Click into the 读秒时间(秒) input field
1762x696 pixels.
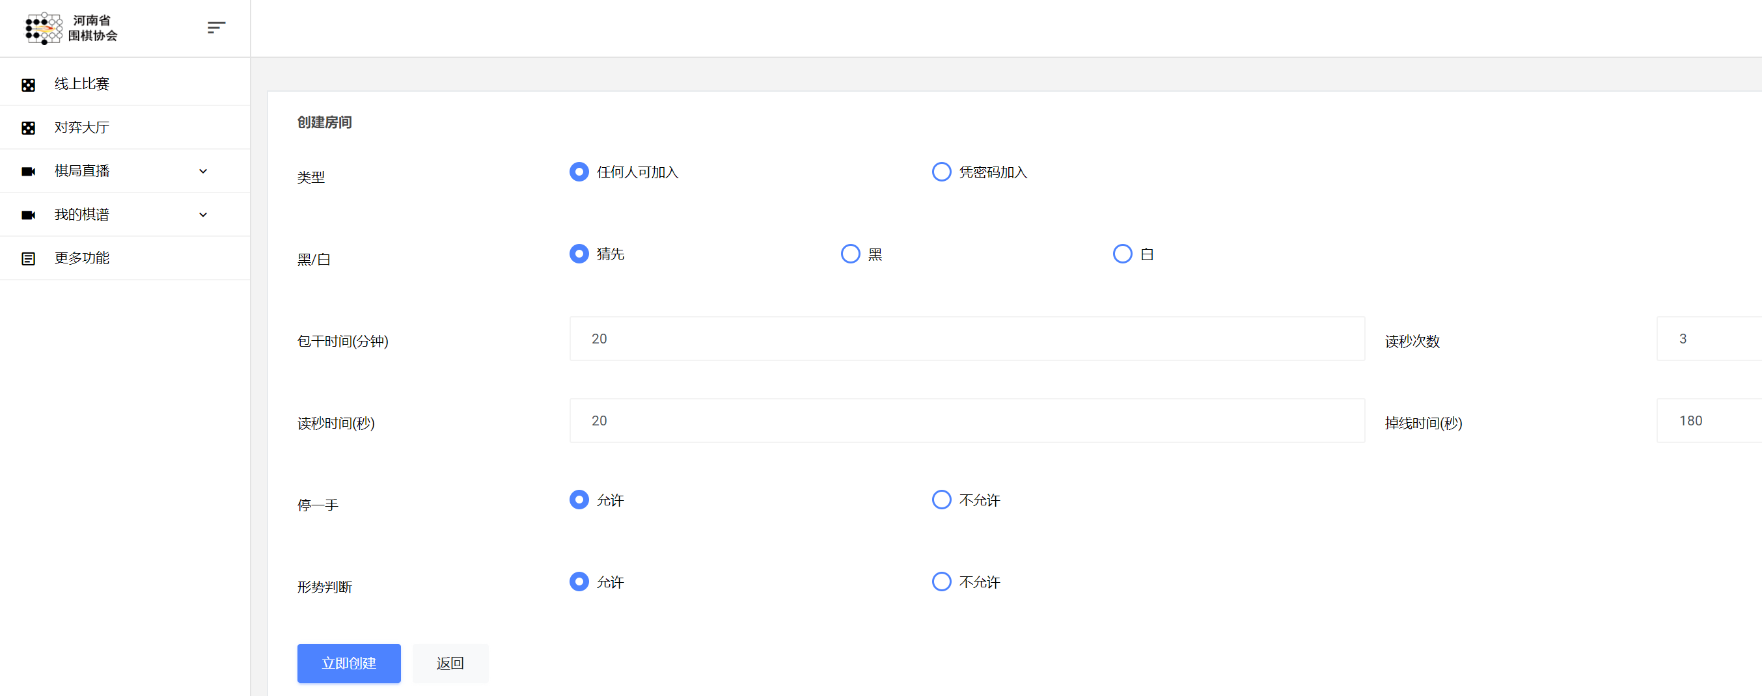(x=967, y=420)
